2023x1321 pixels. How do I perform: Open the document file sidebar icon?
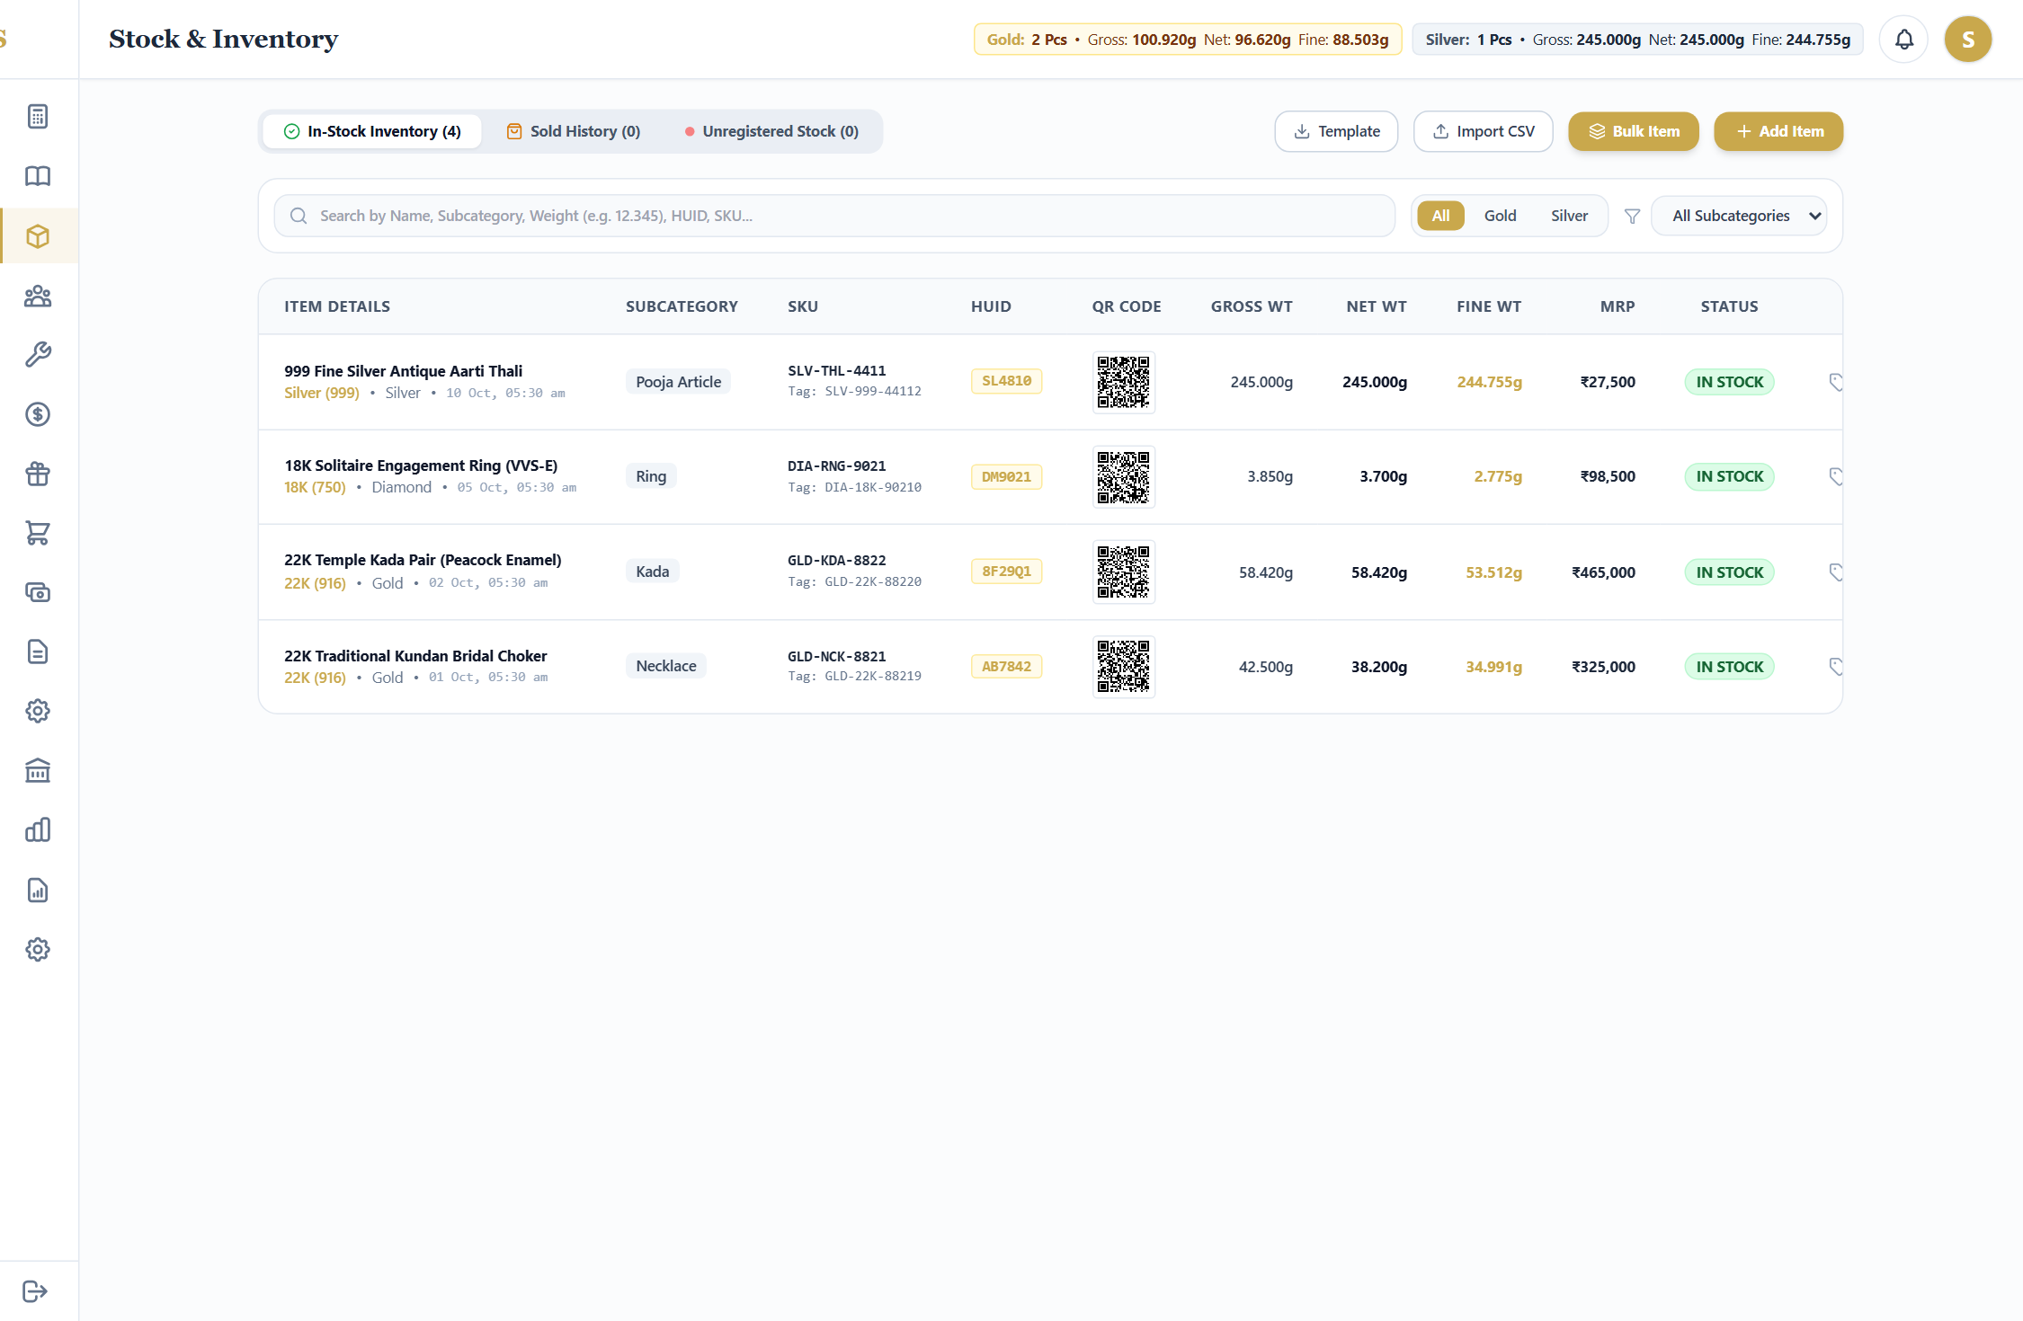[38, 652]
